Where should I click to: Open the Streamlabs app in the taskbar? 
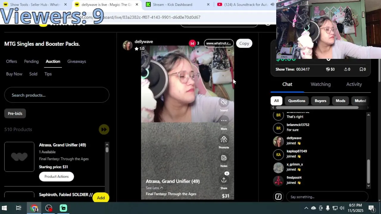point(63,208)
